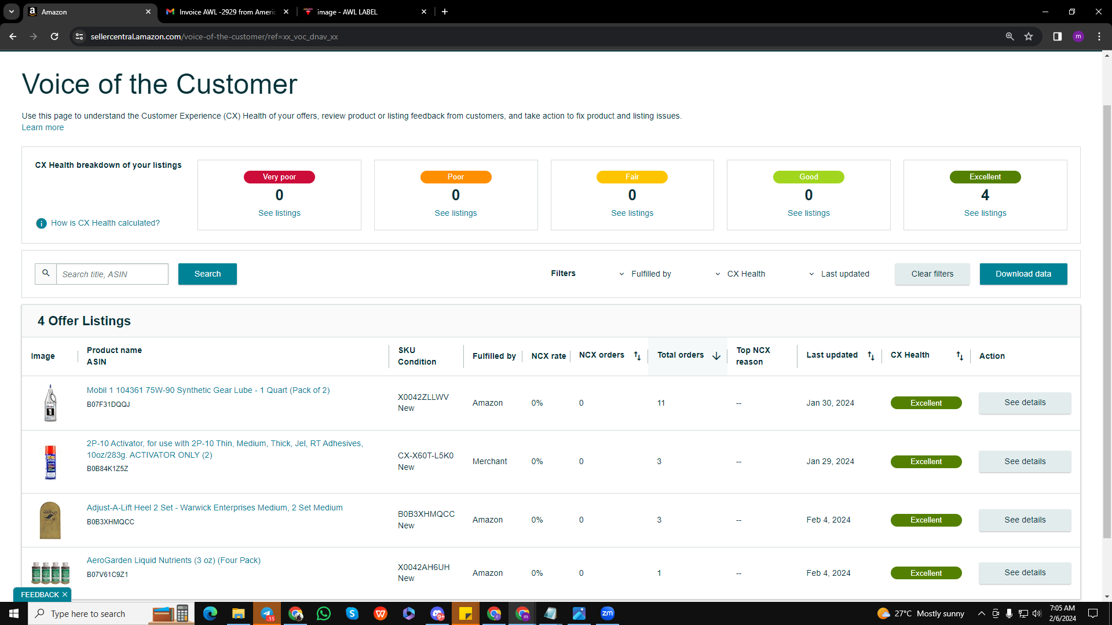See details for Mobil 1 Gear Lube

pos(1025,403)
